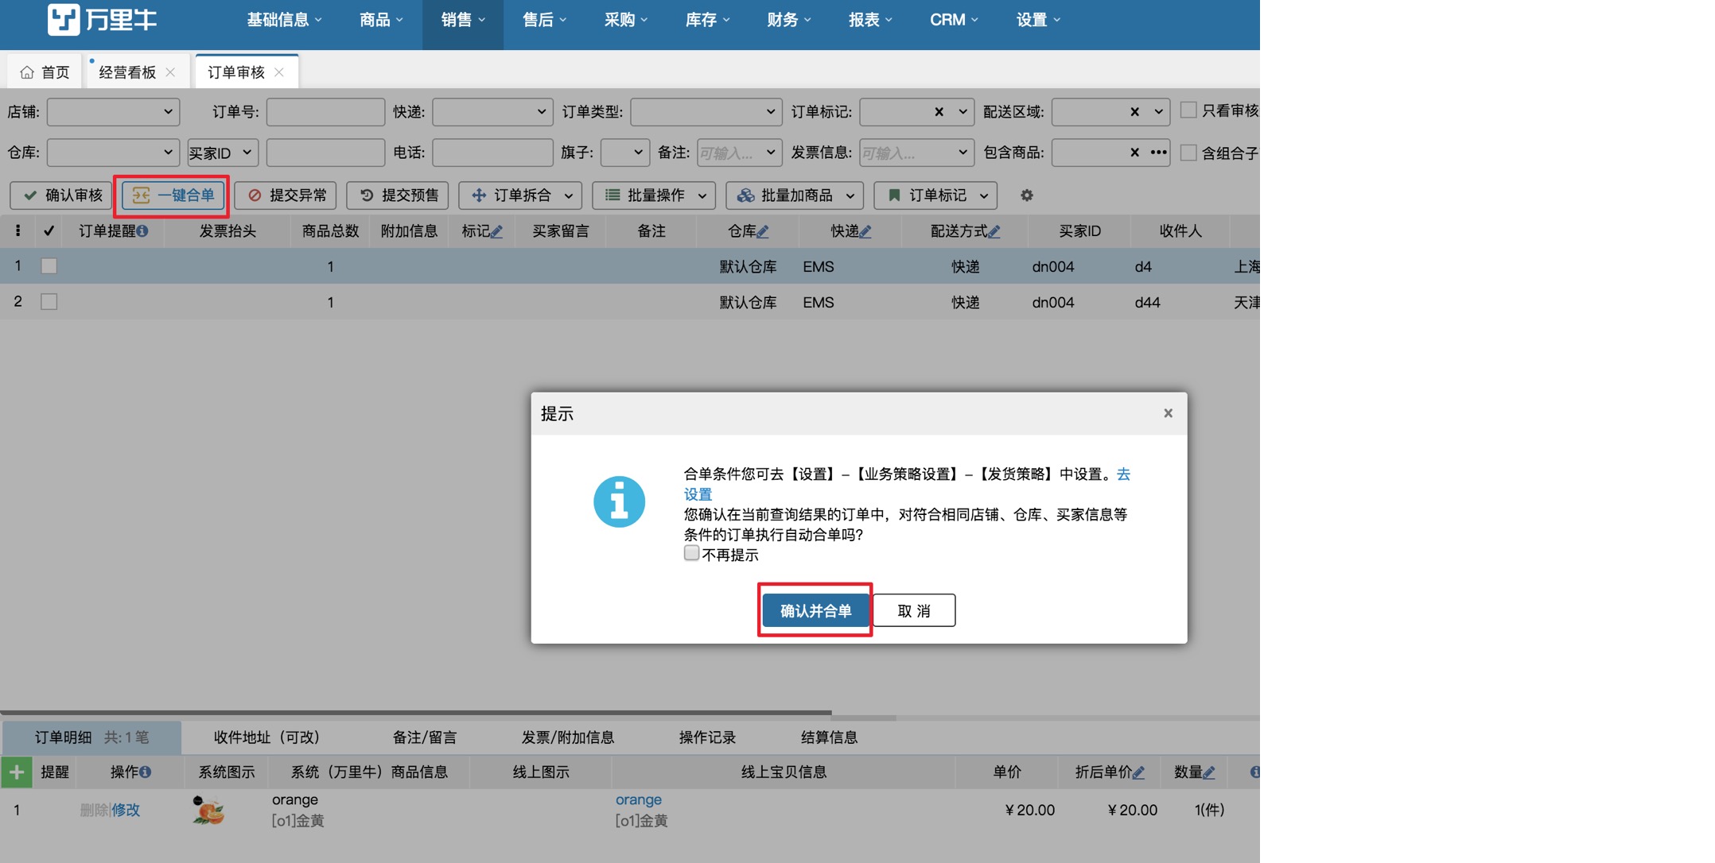1715x863 pixels.
Task: Select order row 1 checkbox
Action: click(49, 266)
